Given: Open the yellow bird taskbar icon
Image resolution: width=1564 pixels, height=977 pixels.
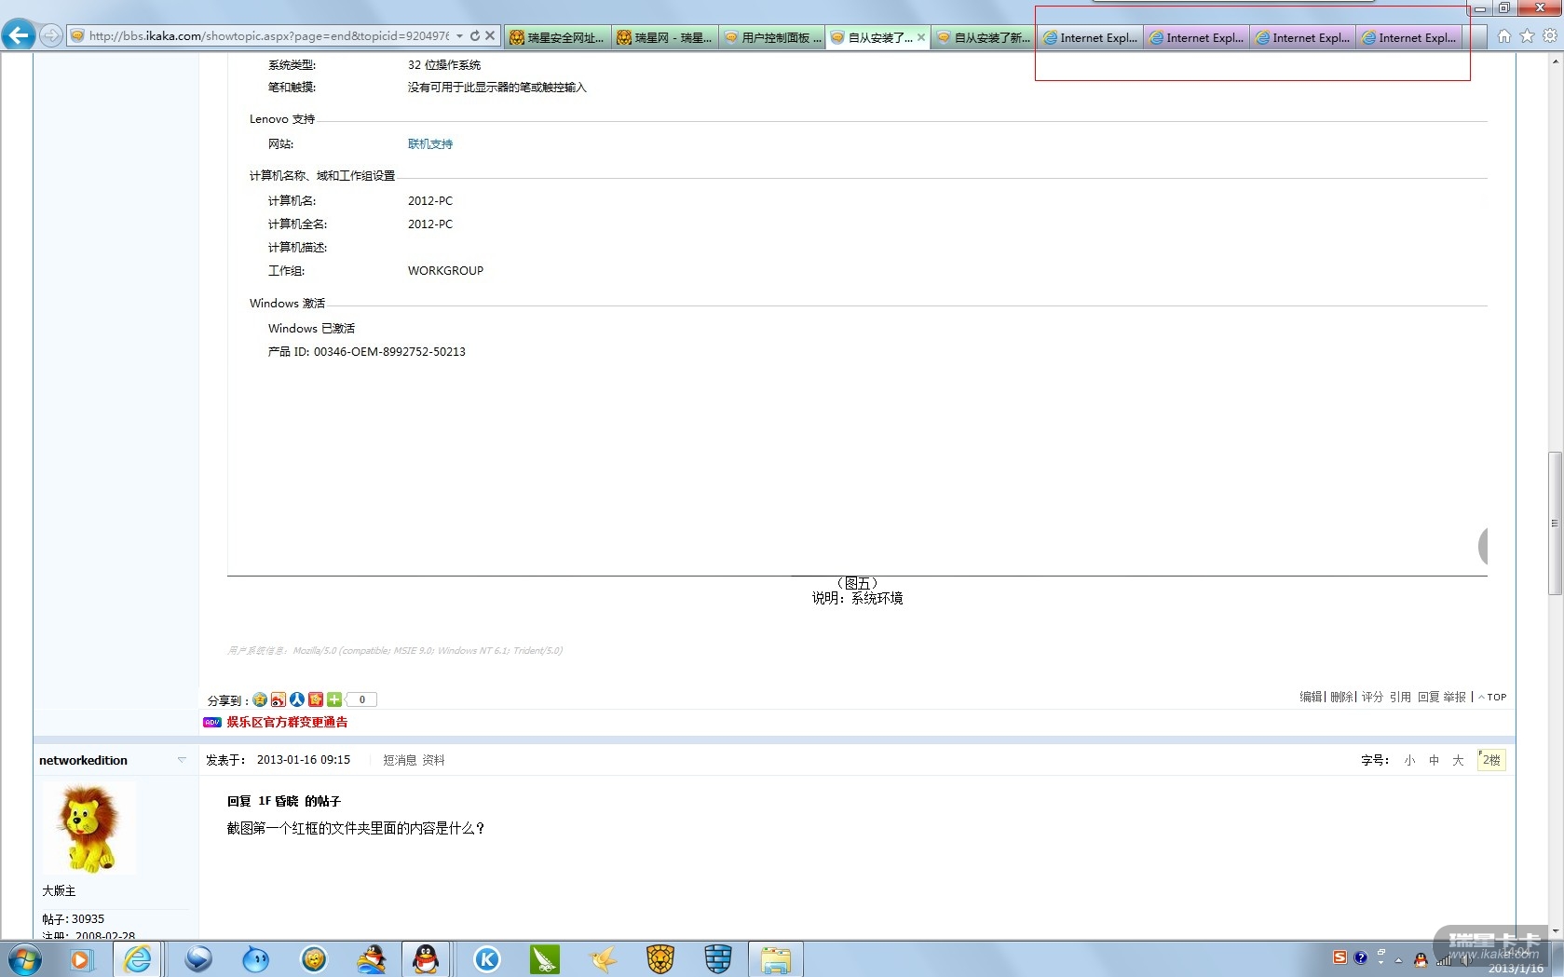Looking at the screenshot, I should coord(603,959).
